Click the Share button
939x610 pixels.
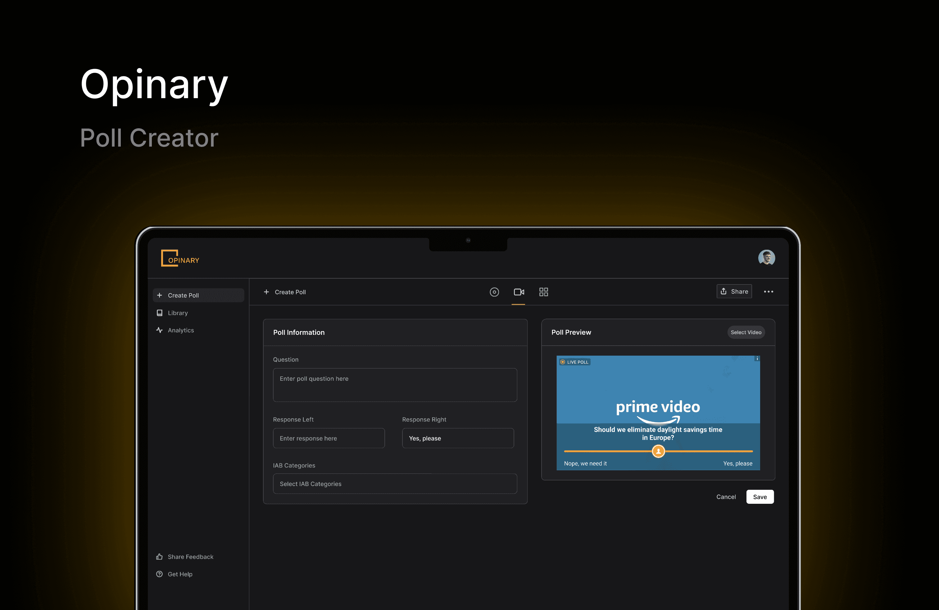coord(734,292)
